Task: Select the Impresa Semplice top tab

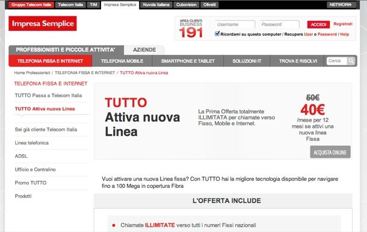Action: click(120, 5)
